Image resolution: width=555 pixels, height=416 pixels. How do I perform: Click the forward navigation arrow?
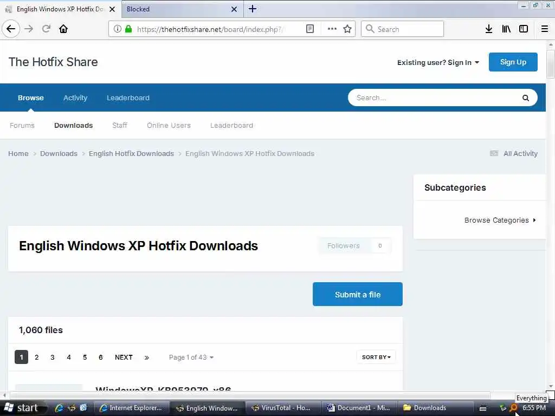pos(29,29)
